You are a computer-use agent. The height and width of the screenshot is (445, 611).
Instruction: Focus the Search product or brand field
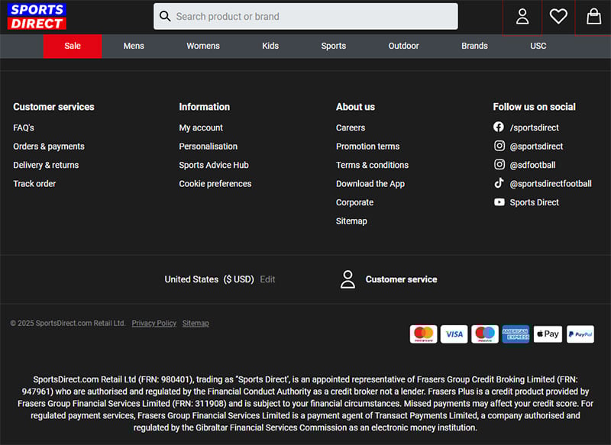click(x=305, y=16)
